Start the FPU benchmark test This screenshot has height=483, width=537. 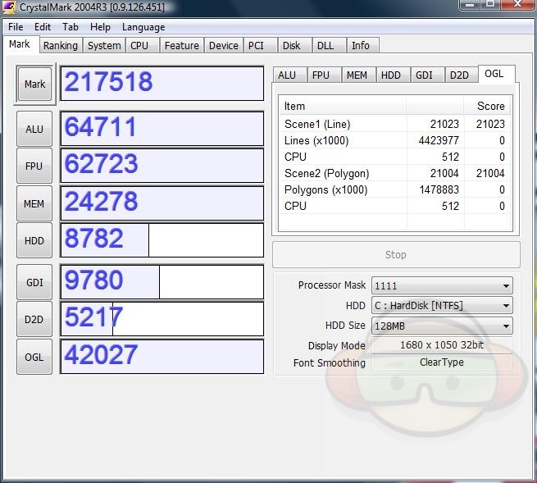[34, 166]
